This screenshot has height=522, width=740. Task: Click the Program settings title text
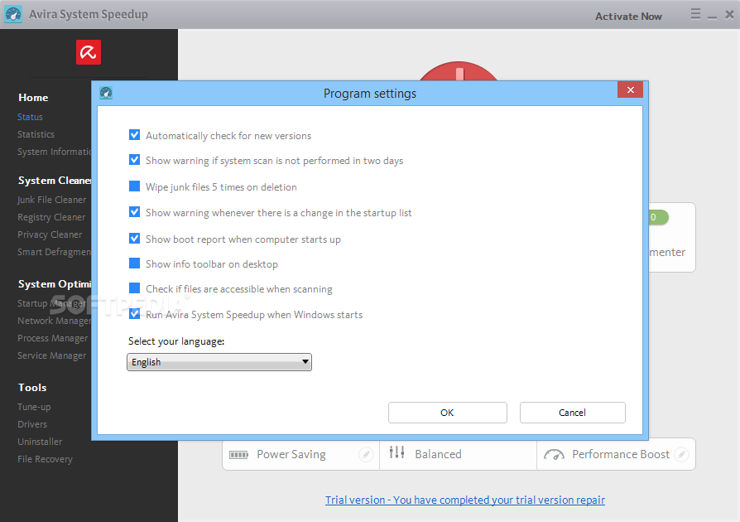(x=369, y=94)
